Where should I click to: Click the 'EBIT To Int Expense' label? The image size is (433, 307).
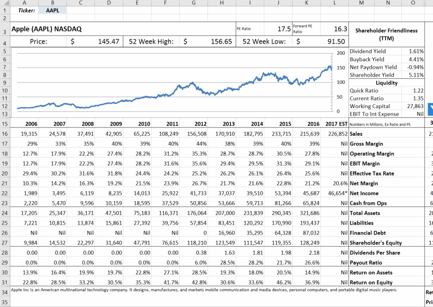374,114
